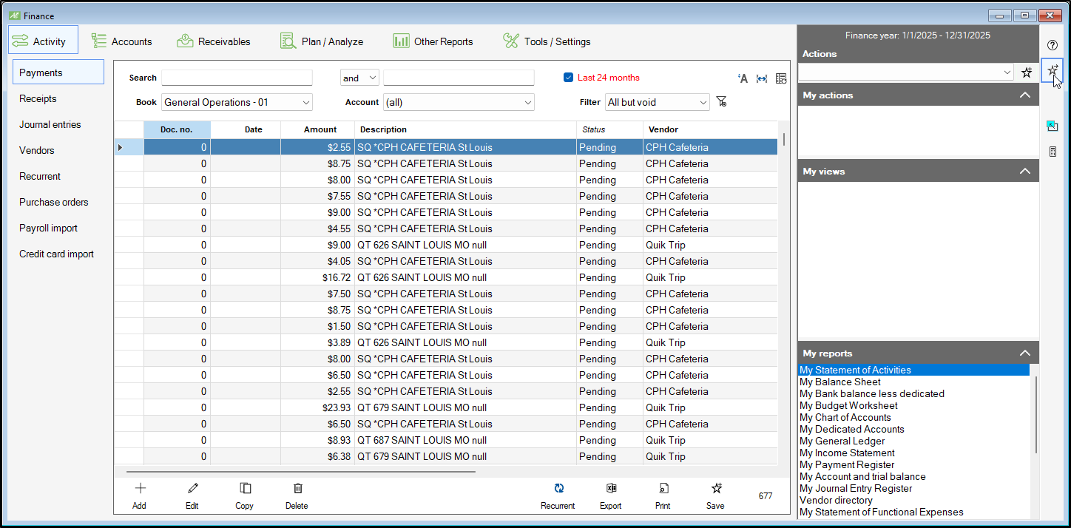1071x528 pixels.
Task: Collapse the My views panel
Action: pos(1024,171)
